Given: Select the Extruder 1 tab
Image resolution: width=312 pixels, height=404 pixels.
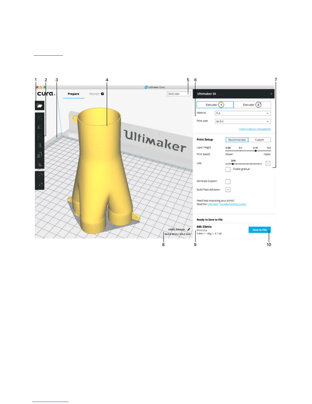Looking at the screenshot, I should click(215, 105).
